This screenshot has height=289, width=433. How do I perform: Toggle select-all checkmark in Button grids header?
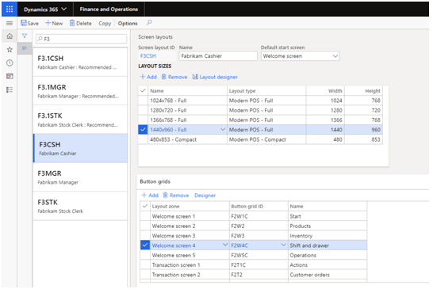click(x=145, y=206)
